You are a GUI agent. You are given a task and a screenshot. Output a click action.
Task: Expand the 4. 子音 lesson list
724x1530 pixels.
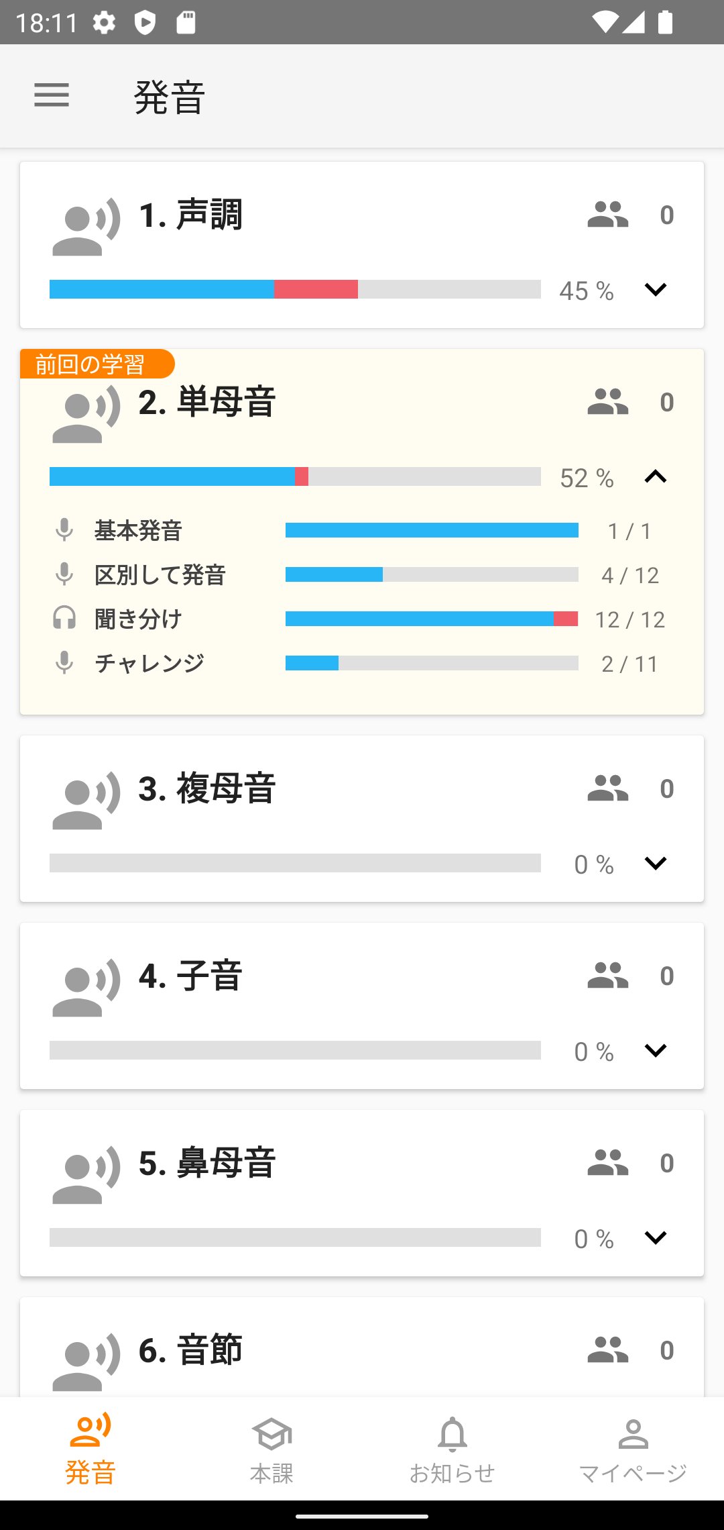[x=655, y=1051]
